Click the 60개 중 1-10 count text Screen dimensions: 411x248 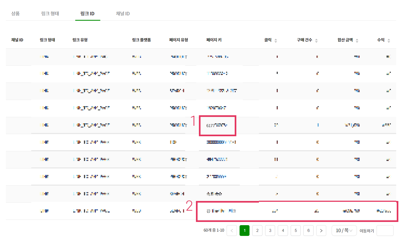pyautogui.click(x=214, y=230)
